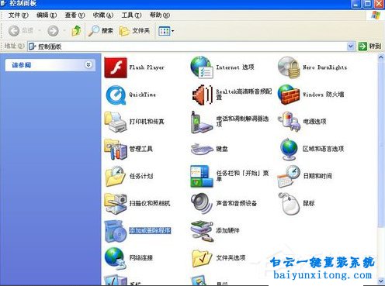Open 任务计划 folder icon
This screenshot has height=286, width=385.
(x=116, y=177)
